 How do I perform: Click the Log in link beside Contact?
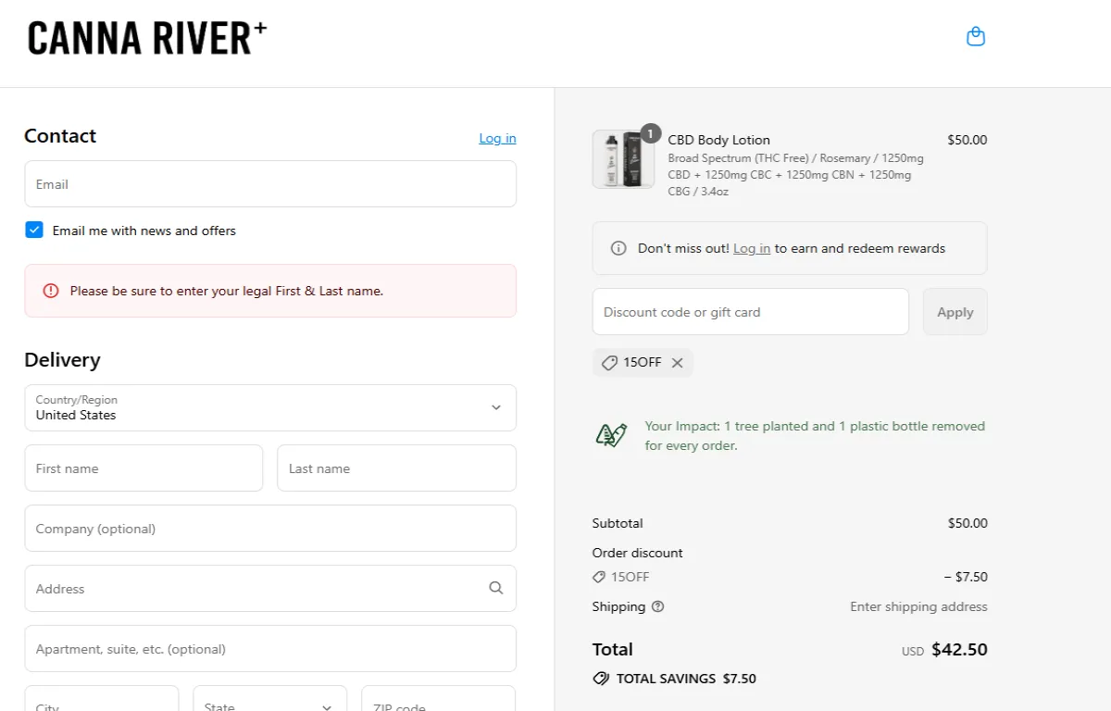(497, 138)
